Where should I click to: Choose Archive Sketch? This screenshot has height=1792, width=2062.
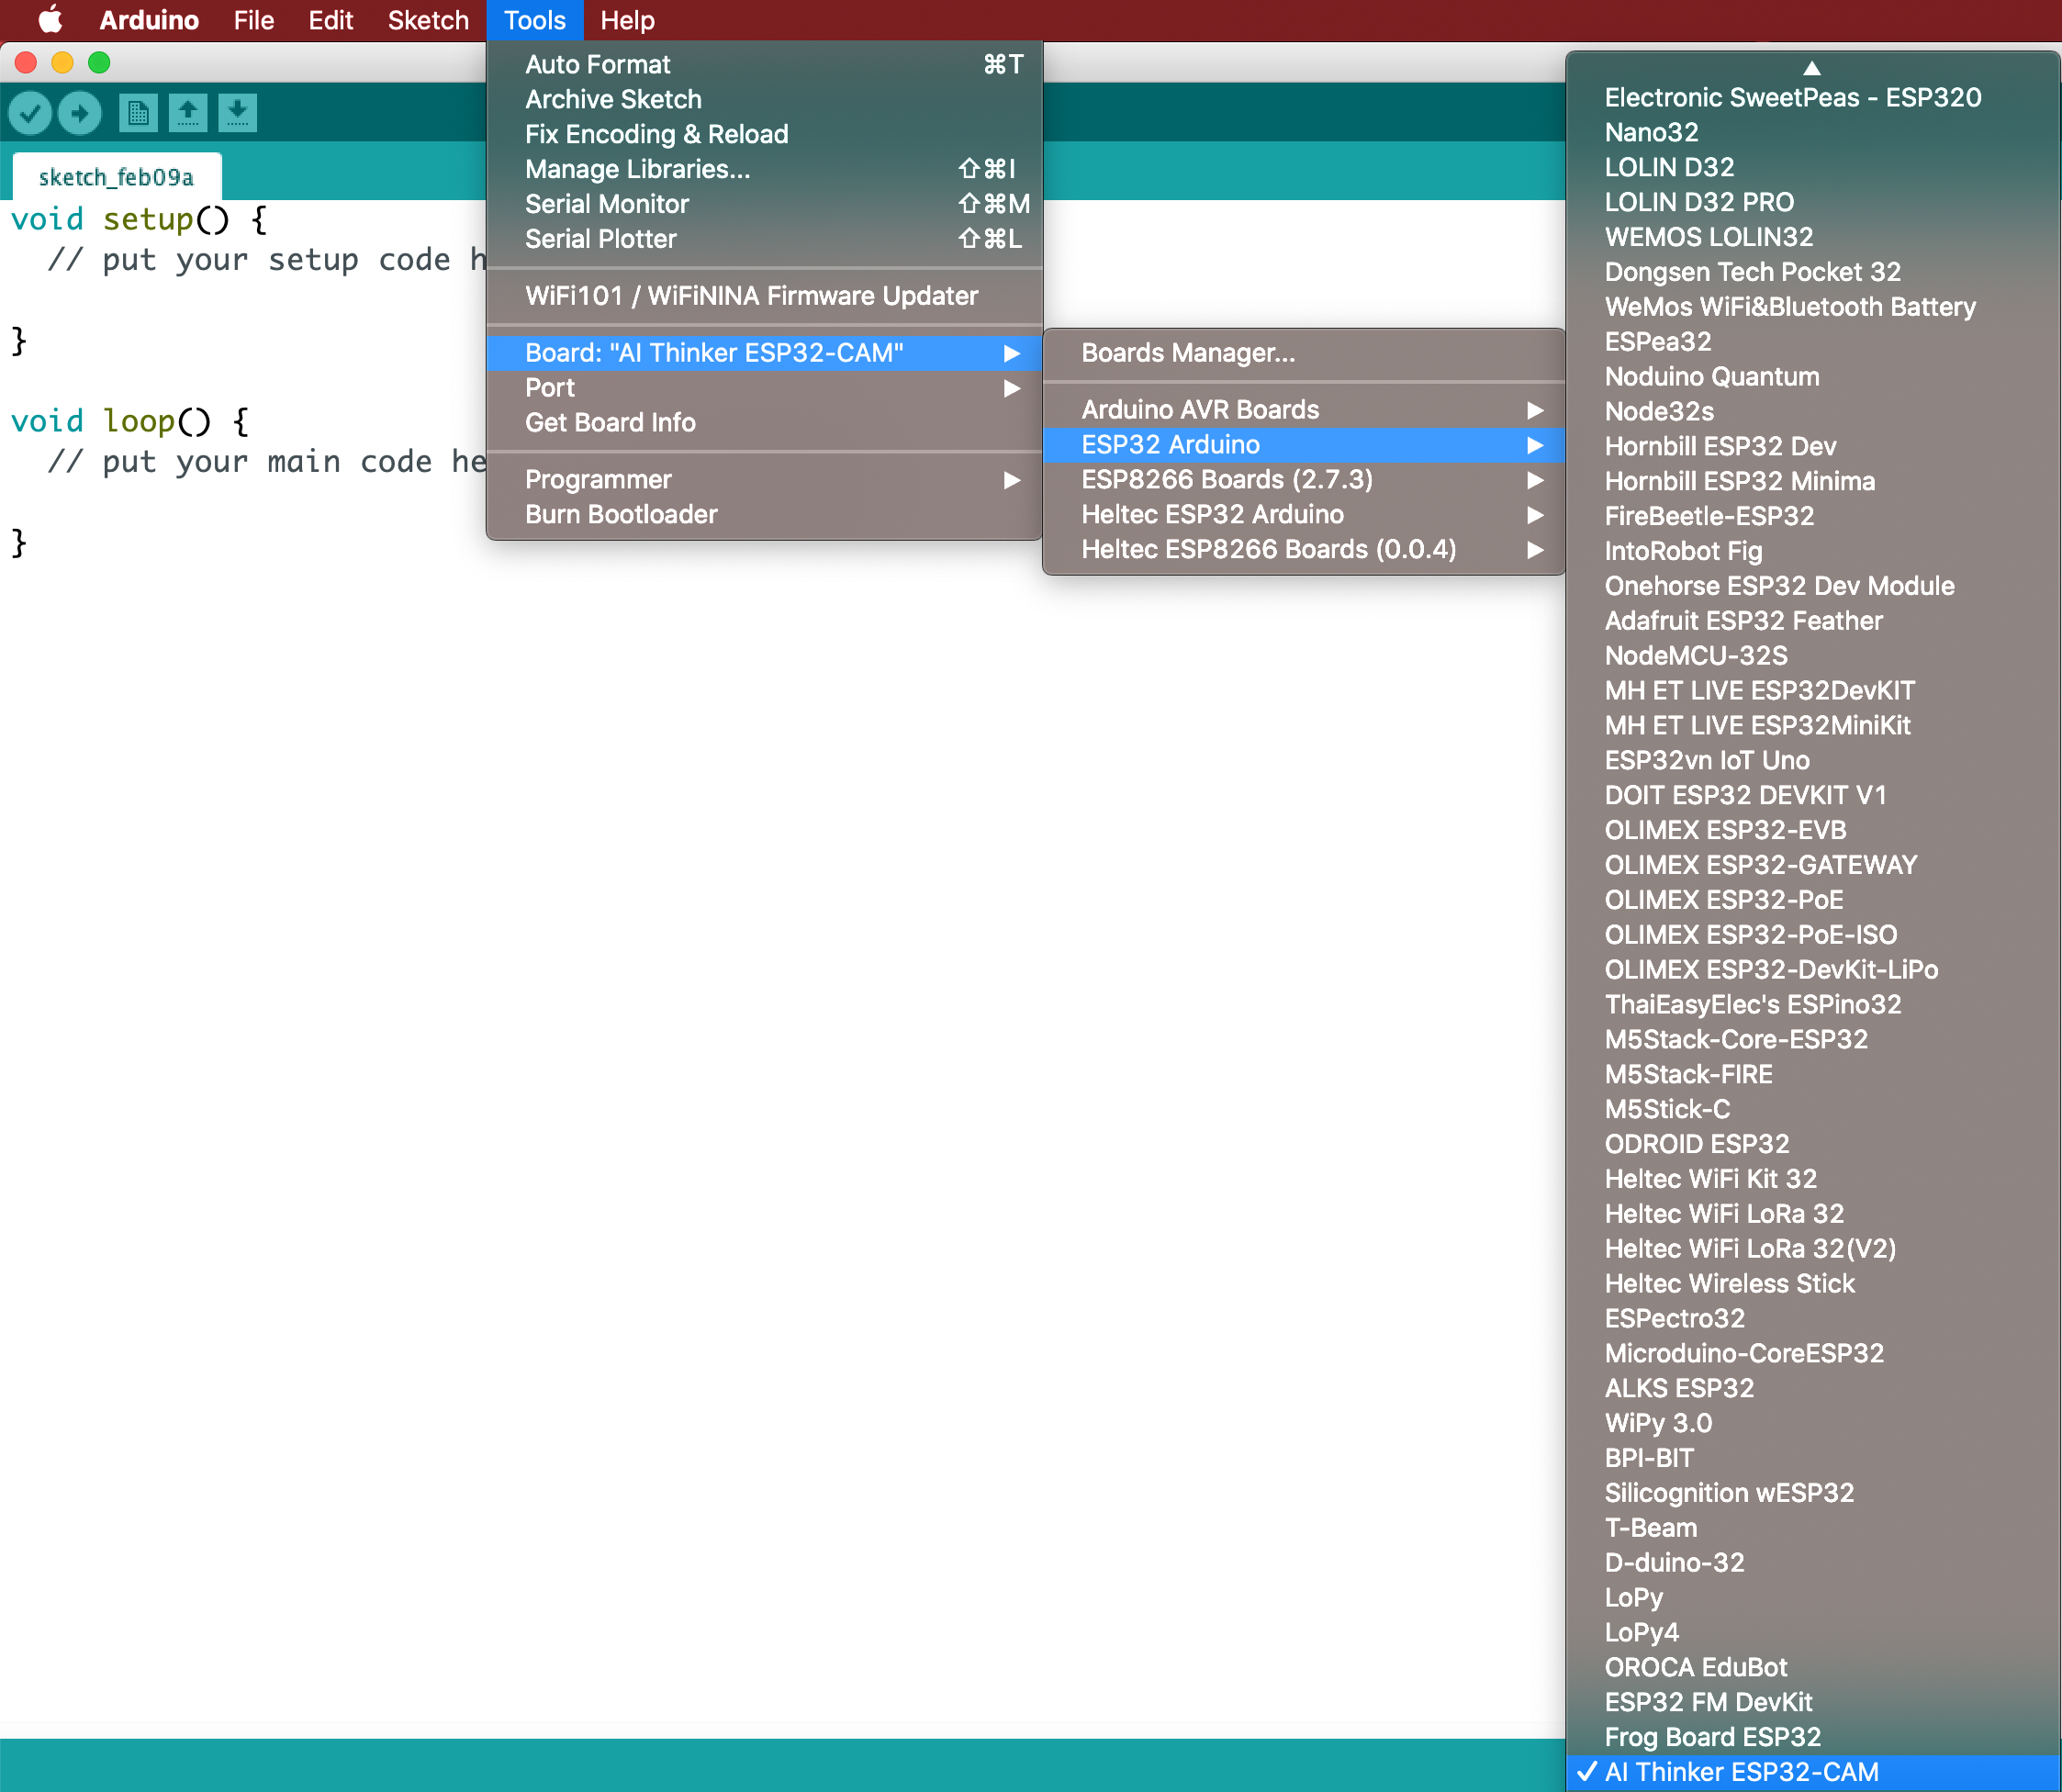tap(764, 99)
